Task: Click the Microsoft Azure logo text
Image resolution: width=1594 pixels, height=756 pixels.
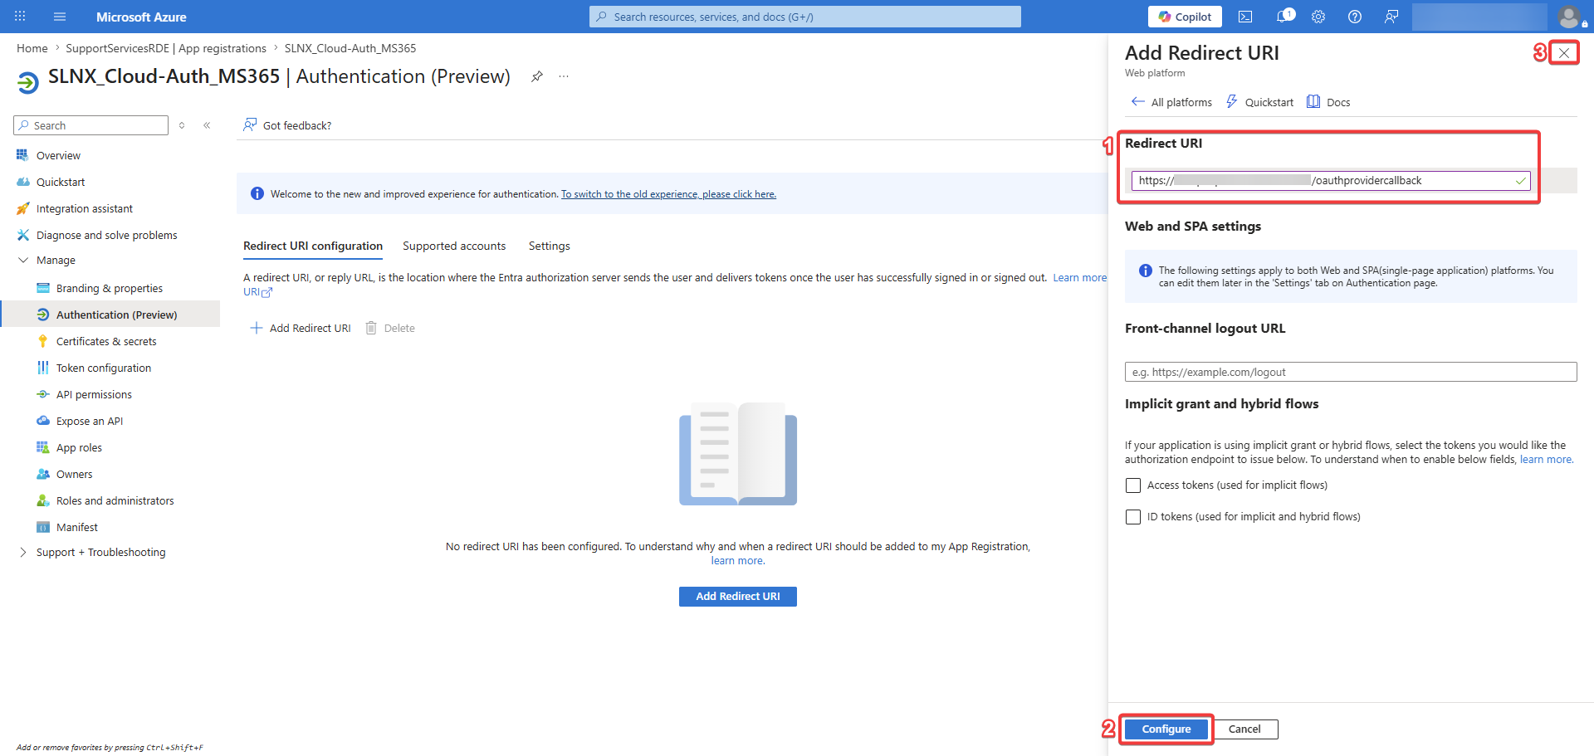Action: 141,17
